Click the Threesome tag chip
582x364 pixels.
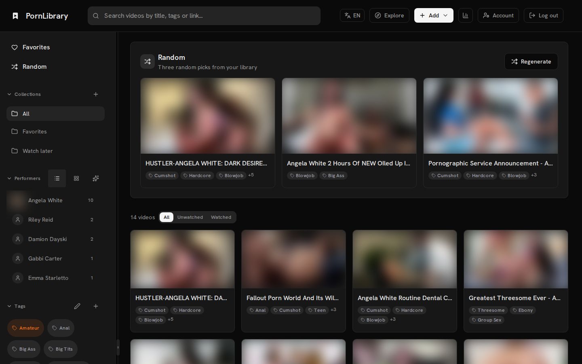pyautogui.click(x=488, y=310)
